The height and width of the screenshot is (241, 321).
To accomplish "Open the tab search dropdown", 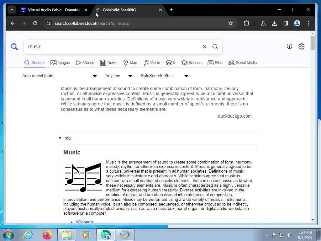I will 12,10.
